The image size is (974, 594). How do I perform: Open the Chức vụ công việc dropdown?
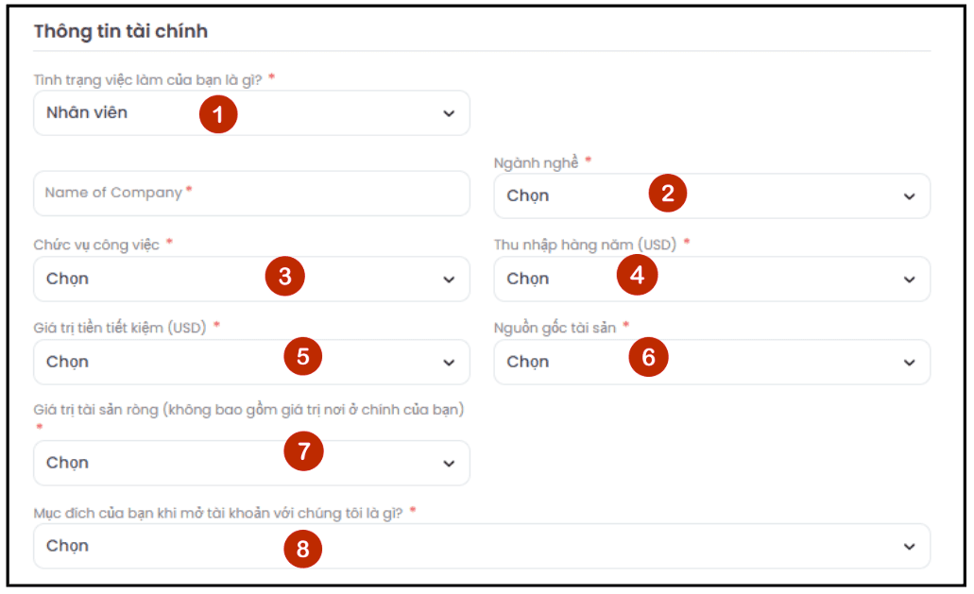251,280
